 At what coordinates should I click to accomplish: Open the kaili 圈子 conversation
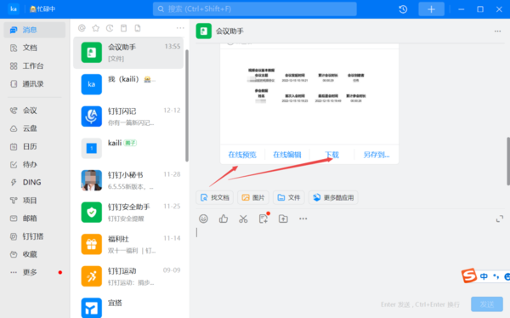coord(128,149)
